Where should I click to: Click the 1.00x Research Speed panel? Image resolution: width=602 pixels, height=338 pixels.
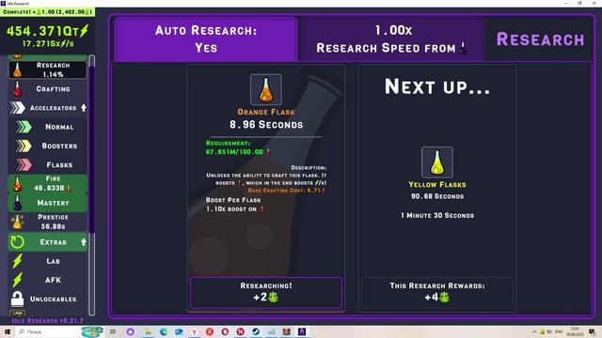392,39
